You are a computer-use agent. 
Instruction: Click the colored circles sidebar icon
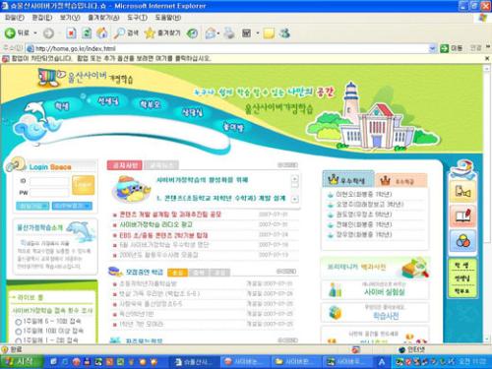pyautogui.click(x=462, y=241)
